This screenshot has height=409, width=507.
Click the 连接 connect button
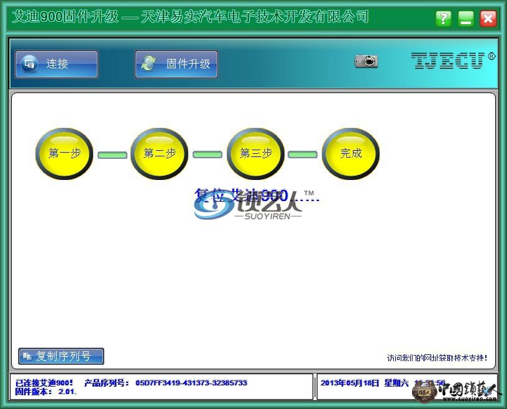click(x=57, y=64)
